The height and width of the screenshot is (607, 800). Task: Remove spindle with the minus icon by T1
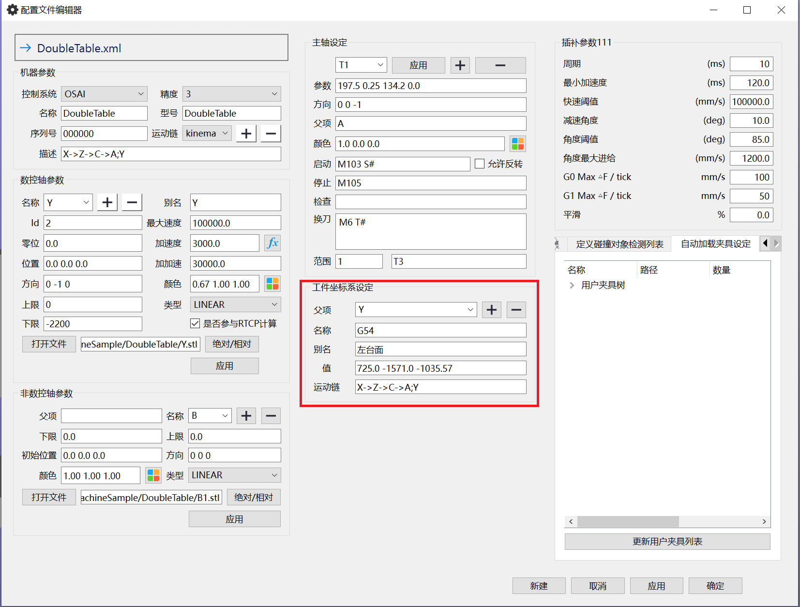tap(500, 65)
